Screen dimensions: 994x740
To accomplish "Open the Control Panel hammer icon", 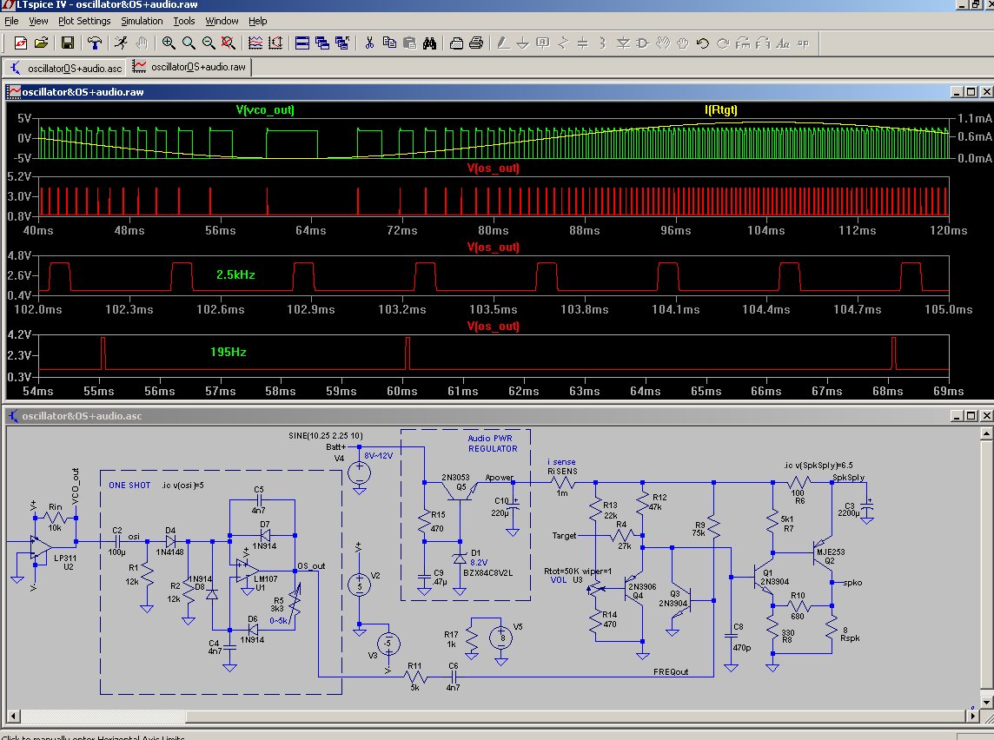I will (x=96, y=43).
